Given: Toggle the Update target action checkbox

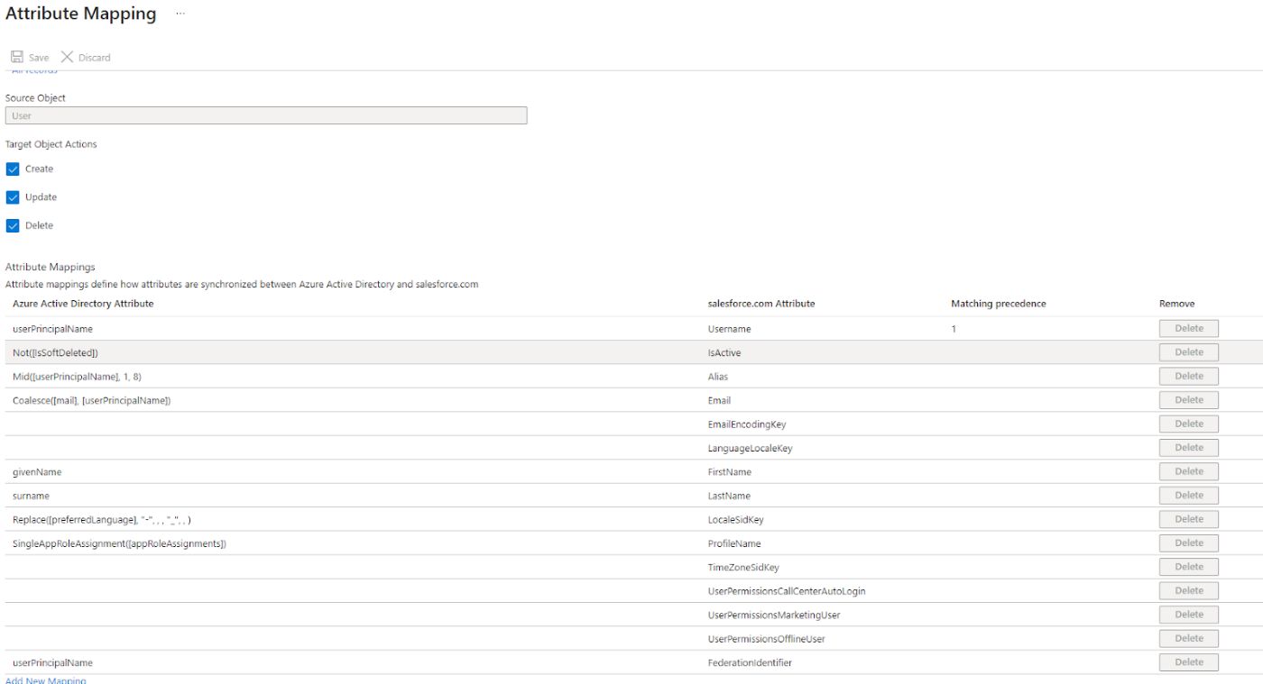Looking at the screenshot, I should [x=13, y=197].
